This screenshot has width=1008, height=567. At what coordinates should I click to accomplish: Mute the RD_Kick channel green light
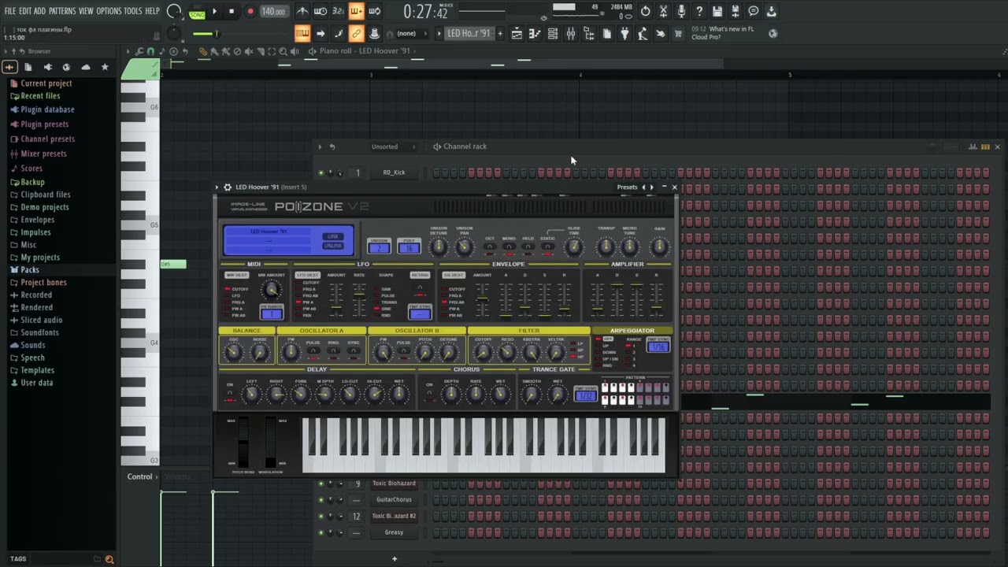(321, 172)
